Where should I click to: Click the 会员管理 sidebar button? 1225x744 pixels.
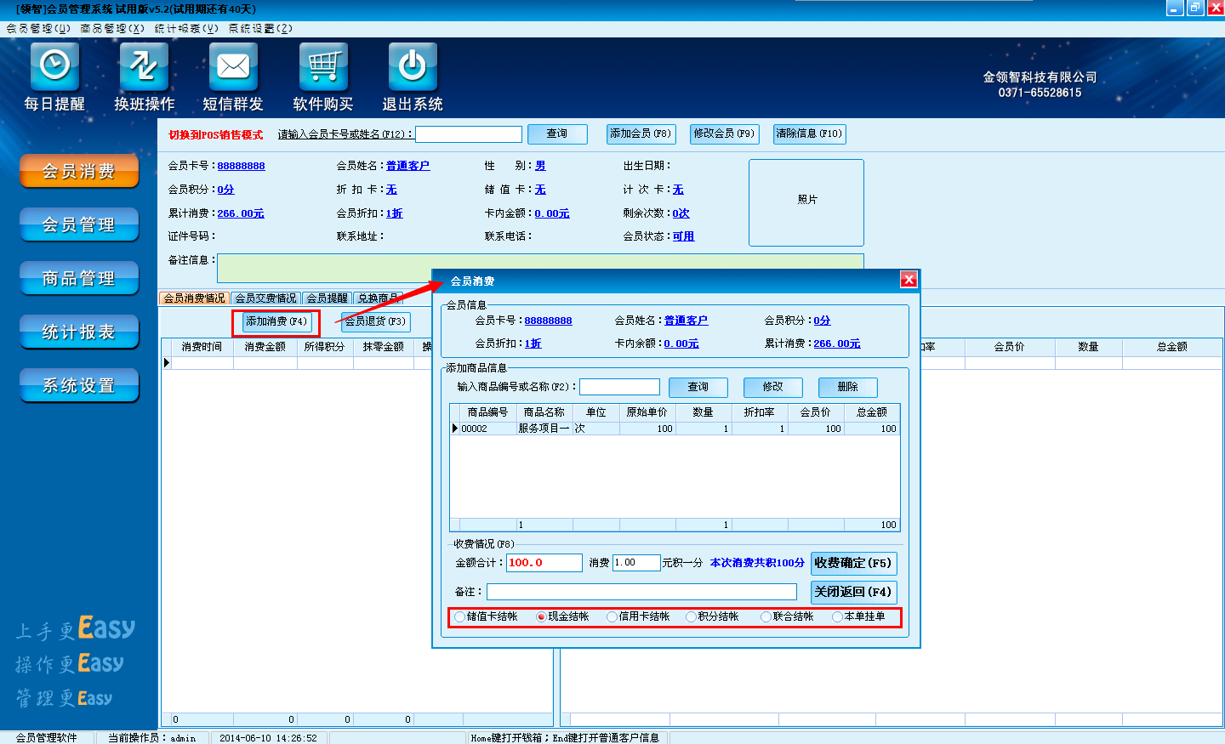click(79, 224)
